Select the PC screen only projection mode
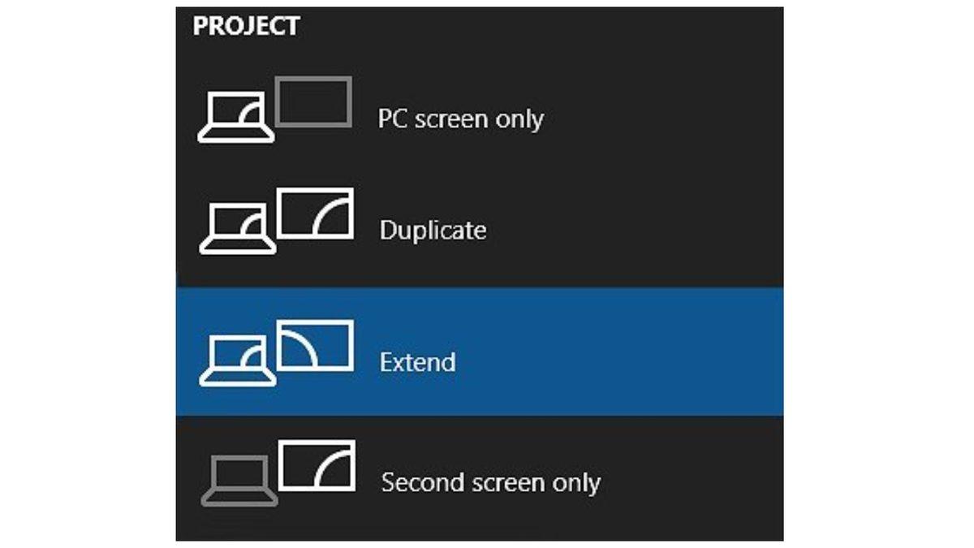974x548 pixels. coord(463,118)
